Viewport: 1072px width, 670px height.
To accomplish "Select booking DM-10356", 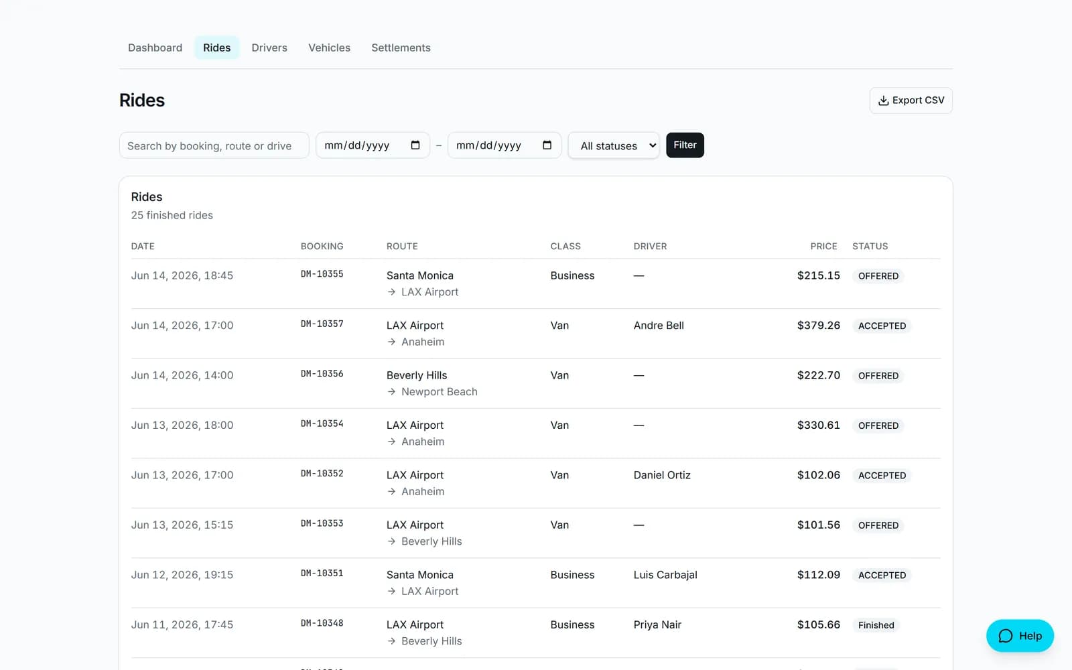I will pyautogui.click(x=322, y=374).
